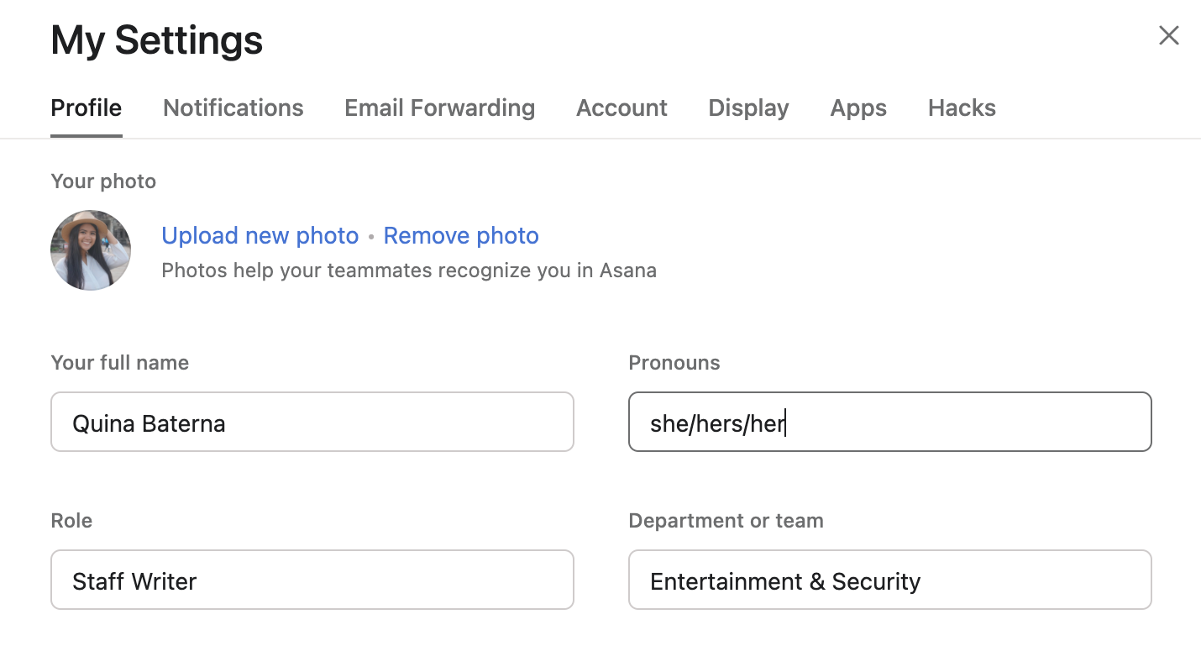Go to the Profile tab
Viewport: 1201px width, 667px height.
86,108
